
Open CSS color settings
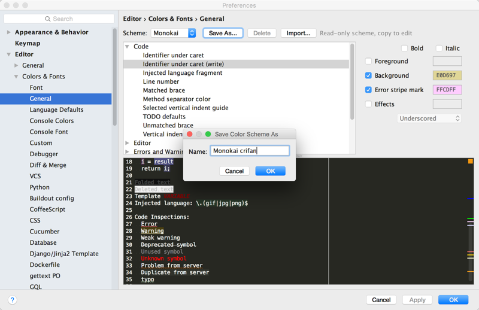click(x=35, y=220)
